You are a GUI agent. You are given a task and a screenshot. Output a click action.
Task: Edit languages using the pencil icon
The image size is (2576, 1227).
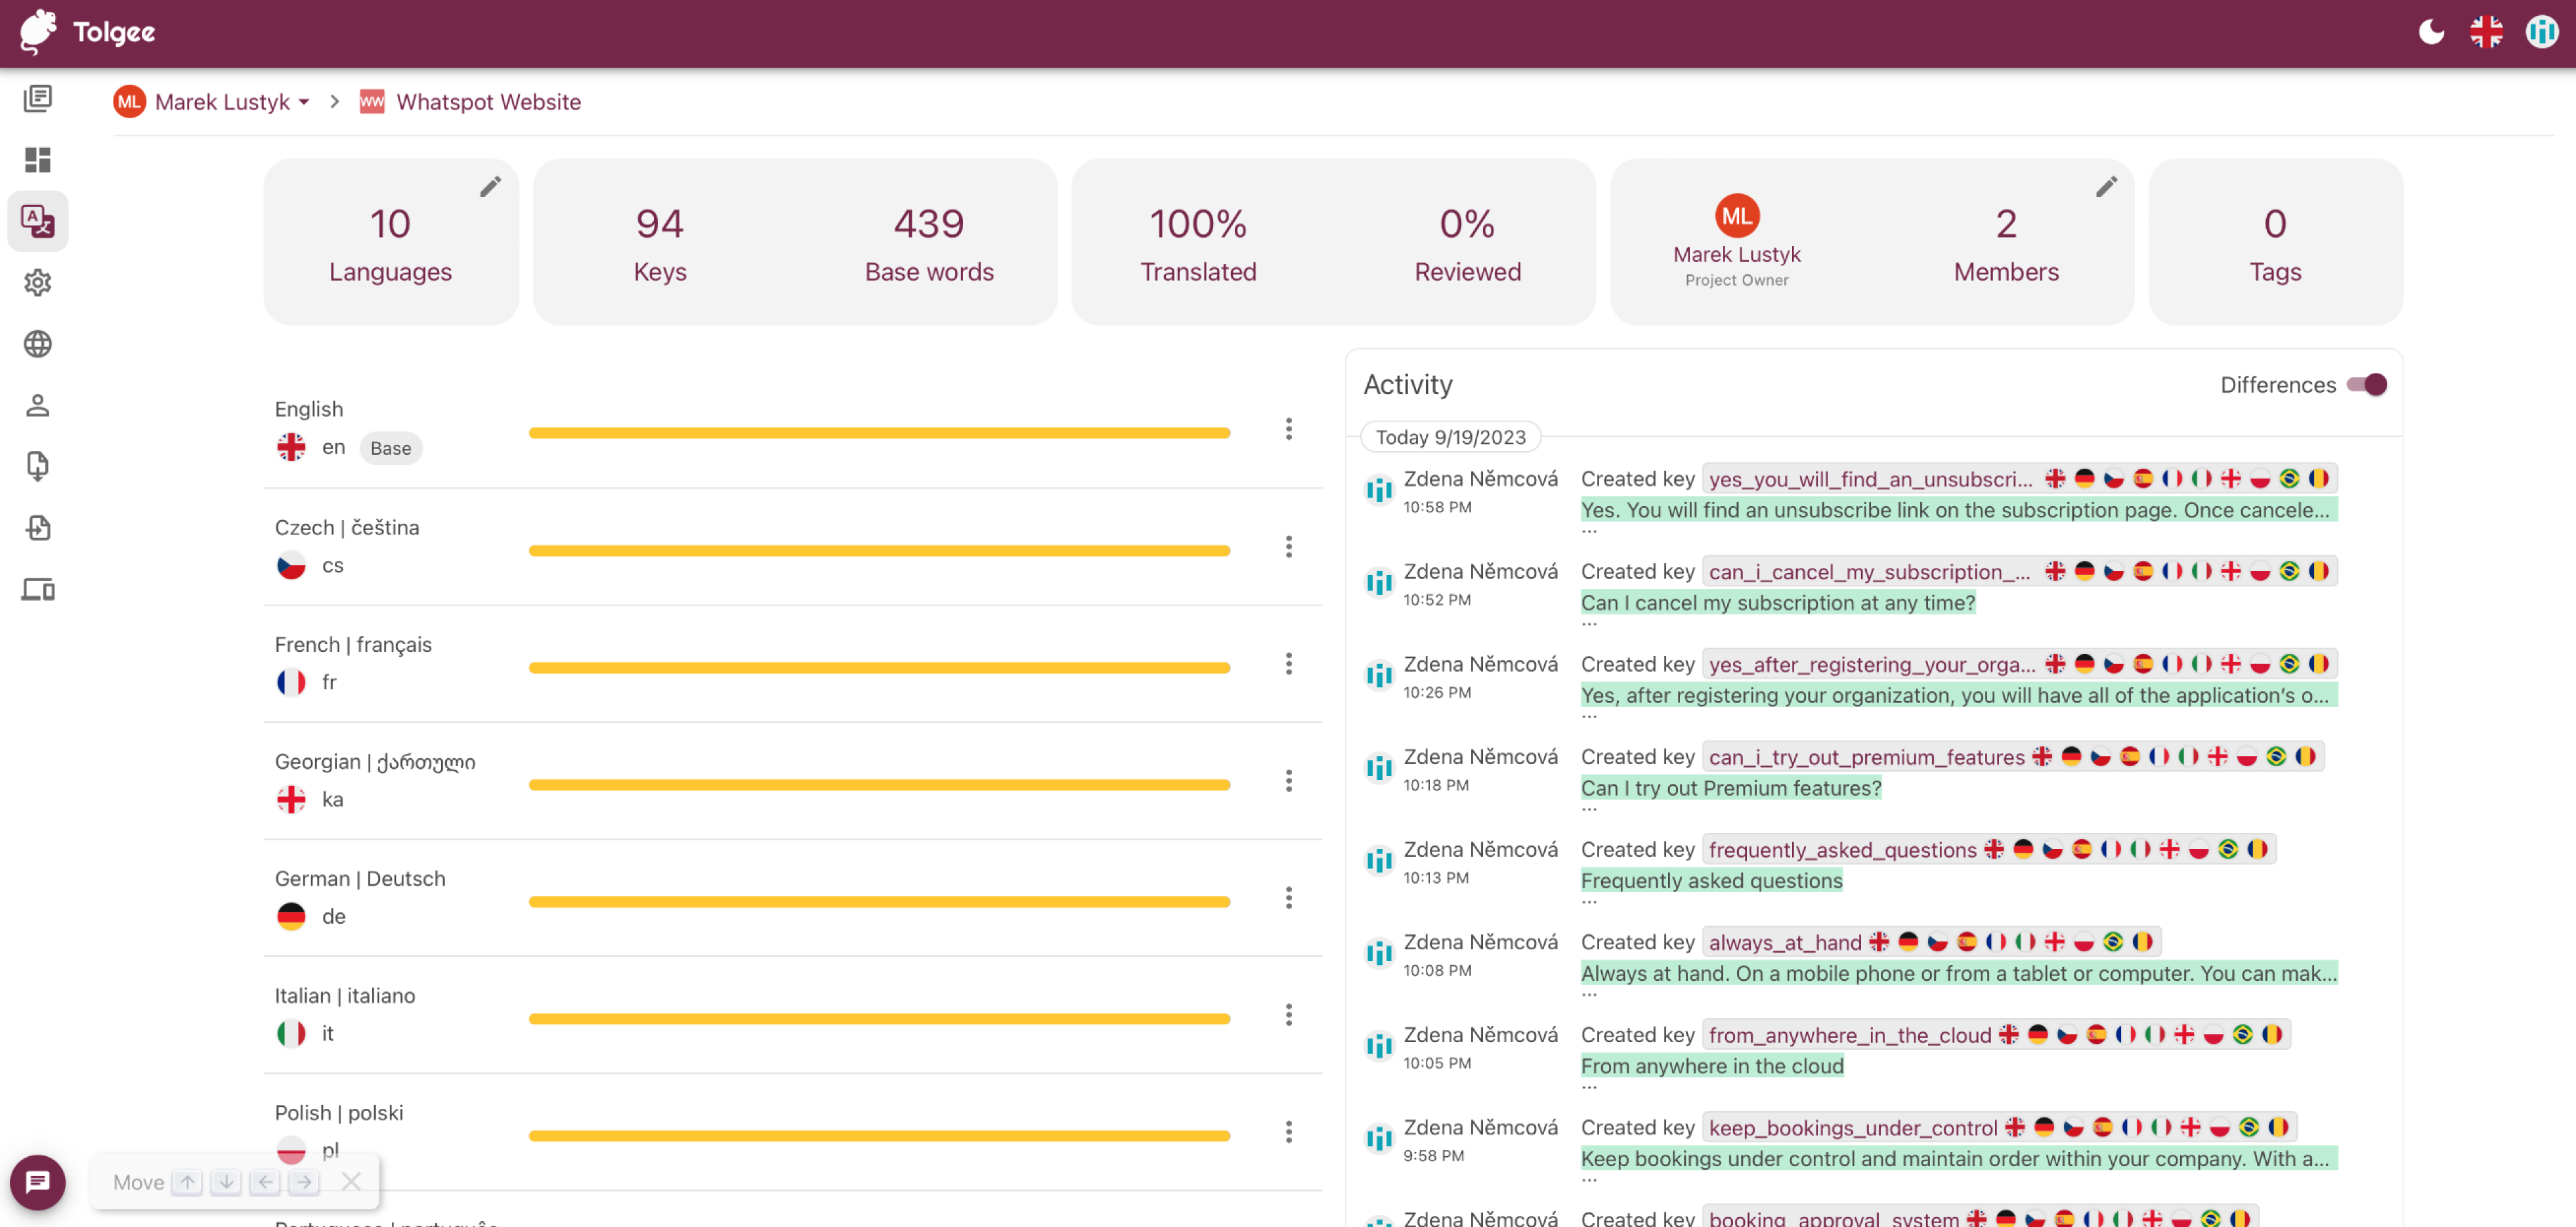[x=491, y=186]
